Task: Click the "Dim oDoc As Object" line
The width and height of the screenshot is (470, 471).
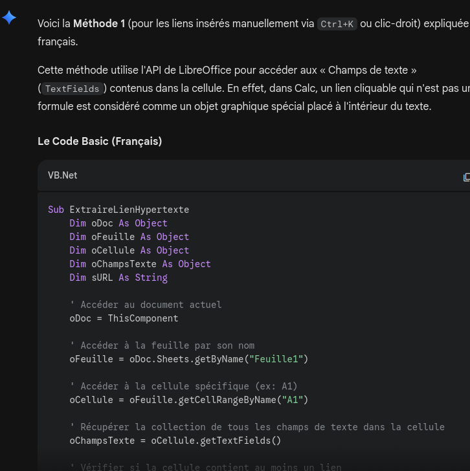Action: (118, 223)
